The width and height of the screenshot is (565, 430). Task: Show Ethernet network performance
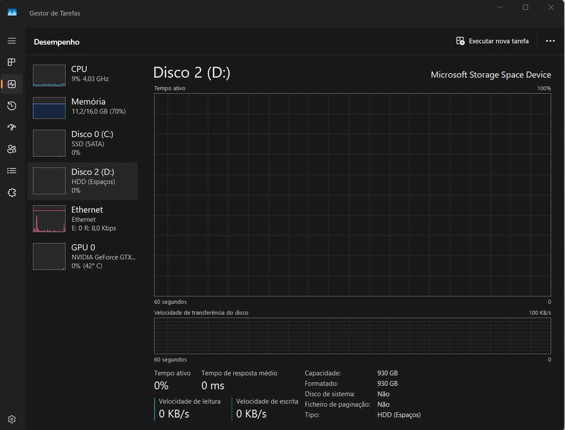(x=82, y=218)
